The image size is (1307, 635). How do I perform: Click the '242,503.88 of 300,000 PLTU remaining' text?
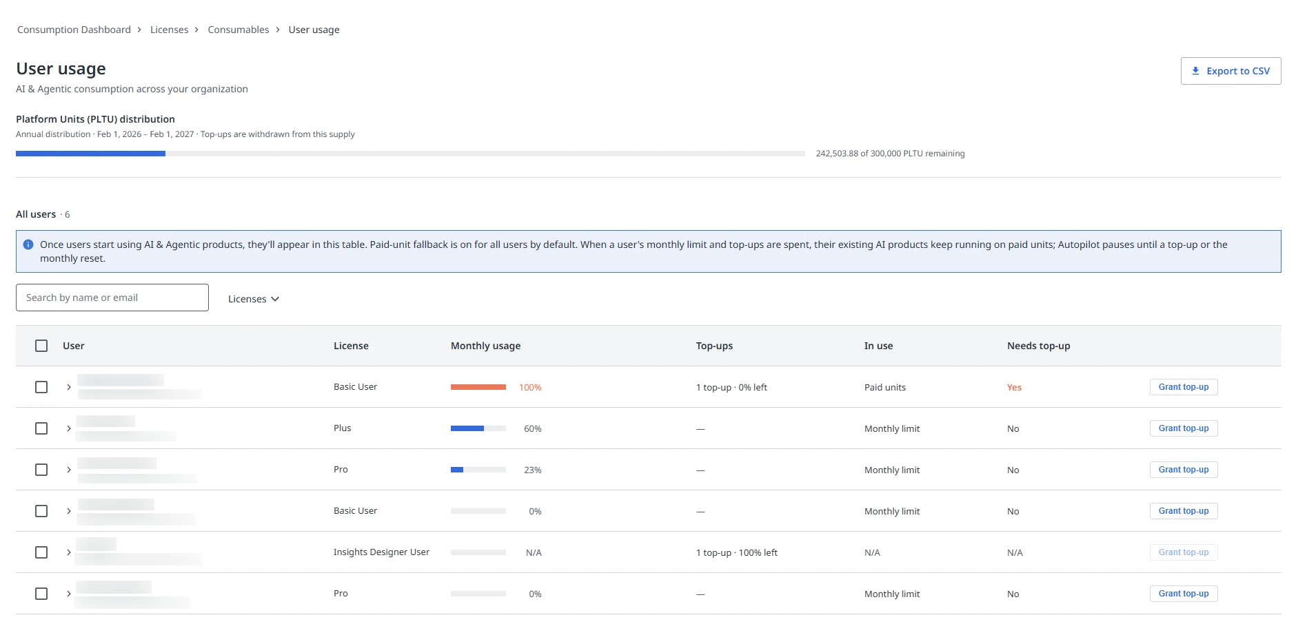pos(890,154)
